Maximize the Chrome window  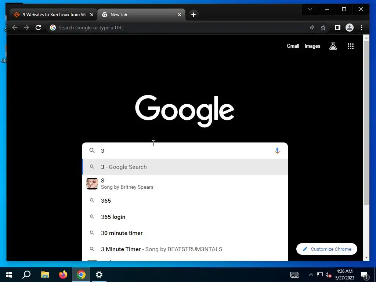click(344, 9)
